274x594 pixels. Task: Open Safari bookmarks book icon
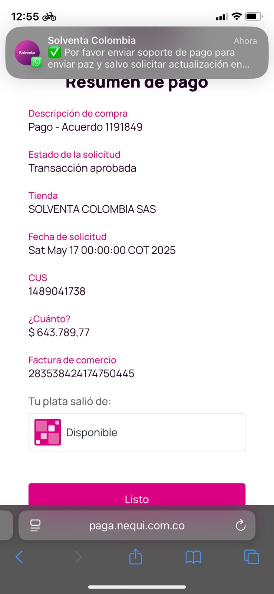[x=193, y=557]
